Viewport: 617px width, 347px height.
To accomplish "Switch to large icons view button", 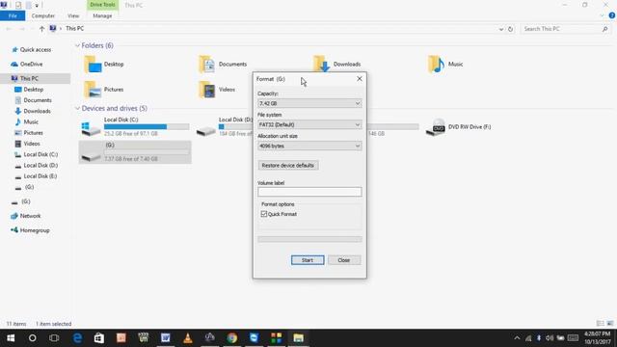I will coord(610,324).
